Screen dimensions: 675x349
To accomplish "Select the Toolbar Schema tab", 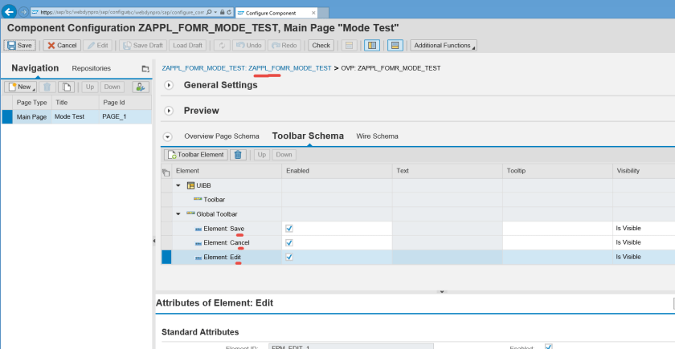I will pos(308,136).
